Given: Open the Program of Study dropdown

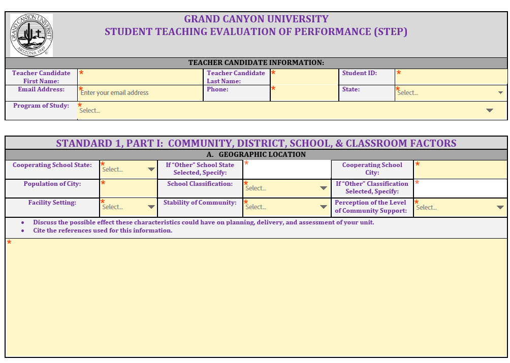Looking at the screenshot, I should click(292, 111).
